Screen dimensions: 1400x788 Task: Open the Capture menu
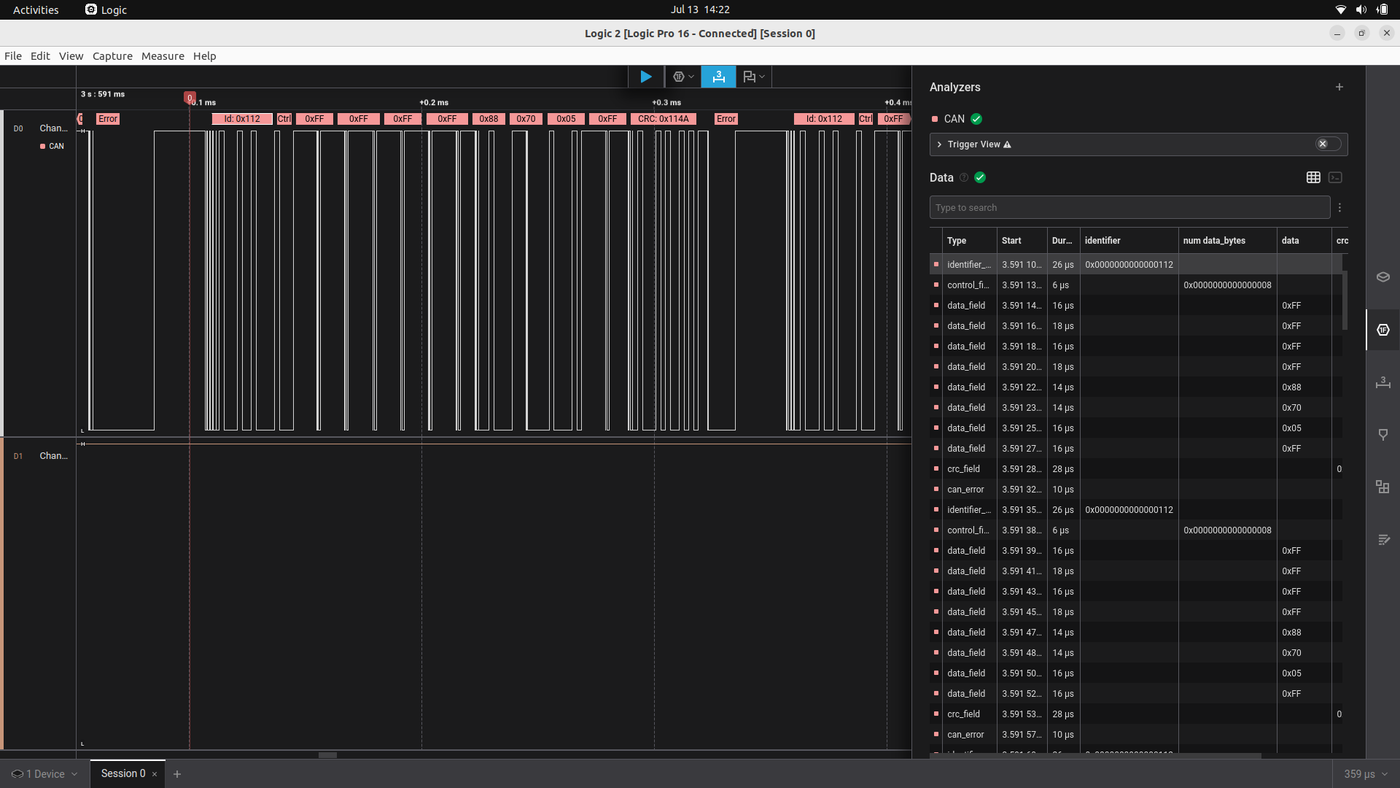point(112,56)
